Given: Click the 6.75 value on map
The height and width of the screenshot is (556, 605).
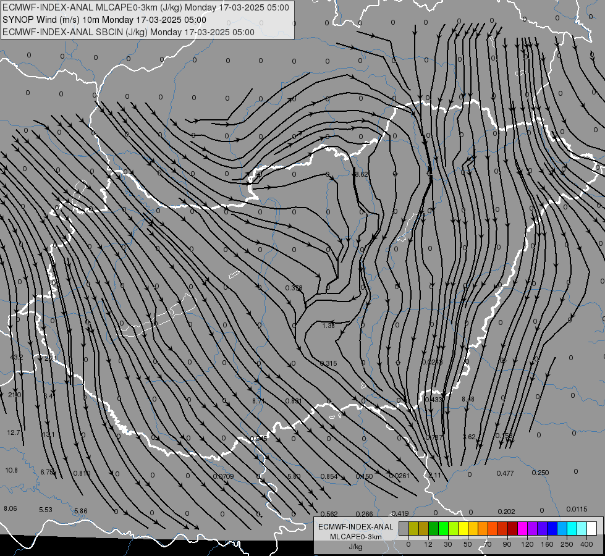Looking at the screenshot, I should point(47,472).
